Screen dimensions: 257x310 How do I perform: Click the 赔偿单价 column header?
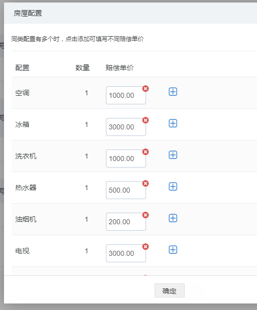point(119,68)
